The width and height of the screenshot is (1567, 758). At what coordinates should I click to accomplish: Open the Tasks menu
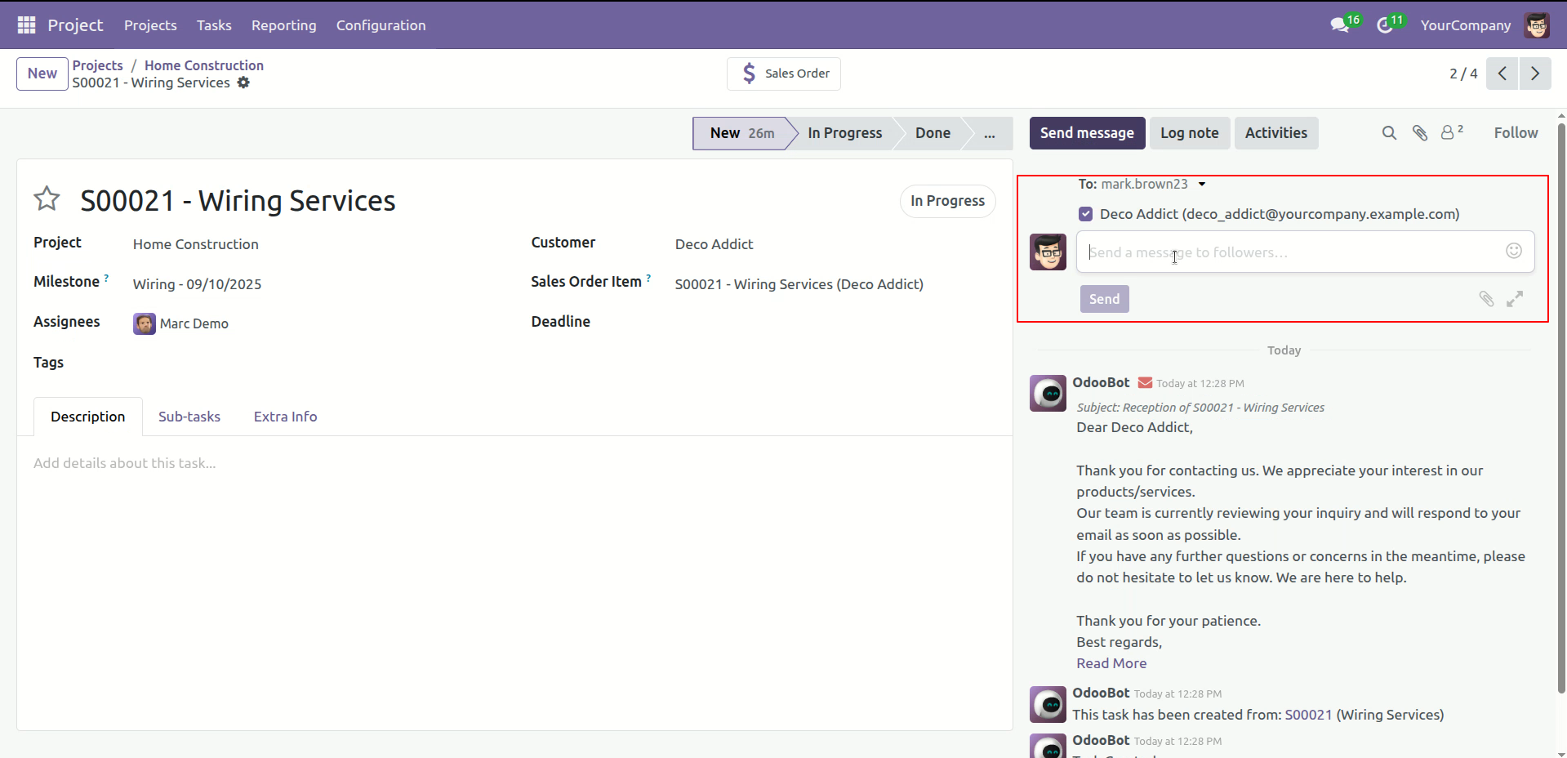(214, 25)
